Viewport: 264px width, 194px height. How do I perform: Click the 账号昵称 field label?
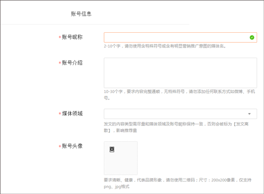tap(72, 37)
